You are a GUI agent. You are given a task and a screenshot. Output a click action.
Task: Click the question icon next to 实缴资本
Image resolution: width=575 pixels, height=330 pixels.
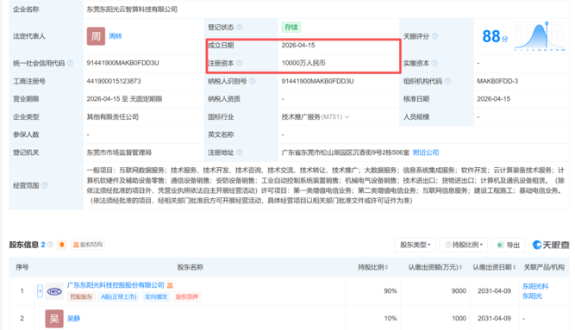coord(434,63)
